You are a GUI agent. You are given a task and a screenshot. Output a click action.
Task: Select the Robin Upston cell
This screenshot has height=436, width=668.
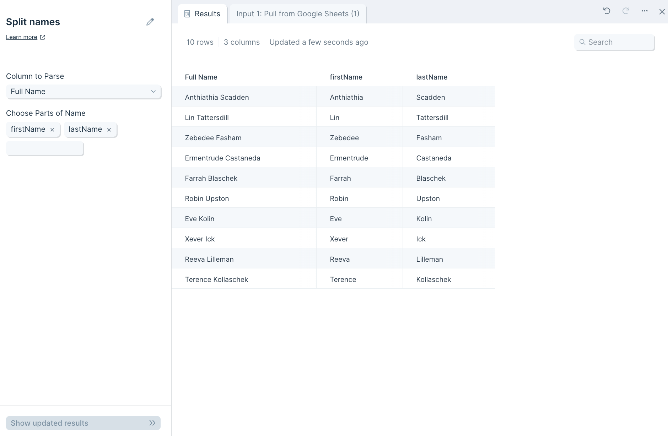[244, 198]
